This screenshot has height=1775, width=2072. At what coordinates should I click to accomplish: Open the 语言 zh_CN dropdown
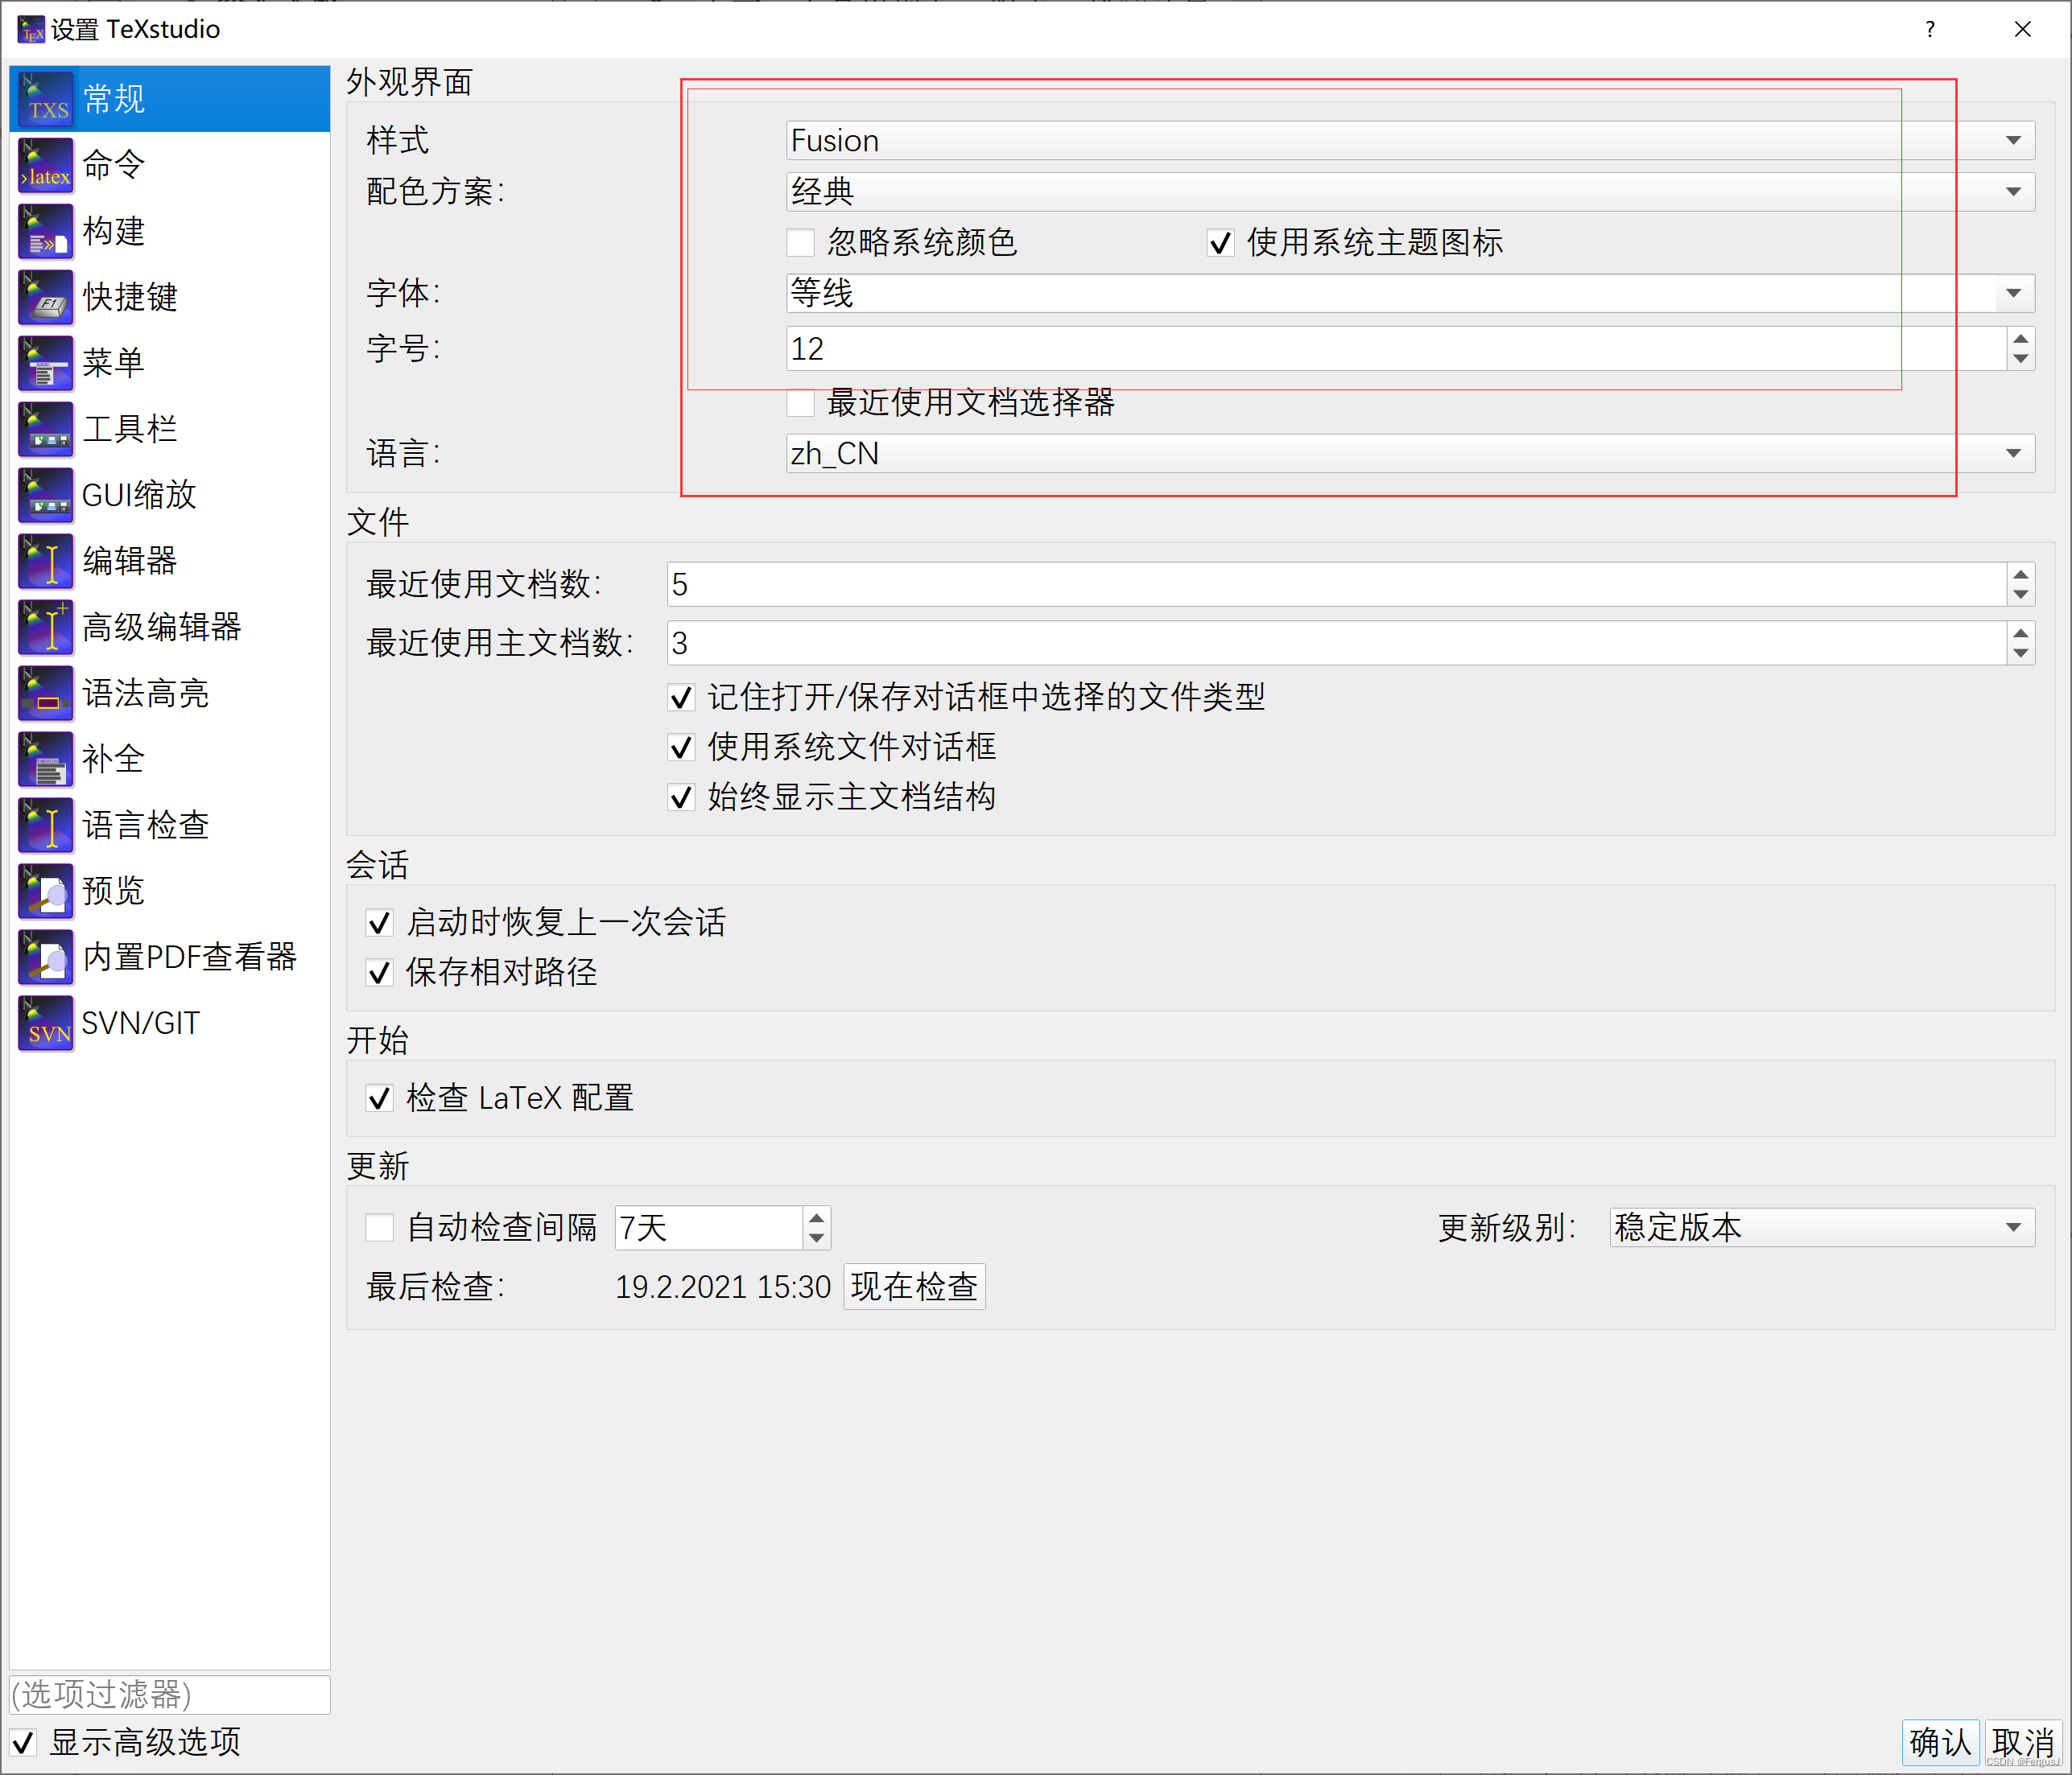[x=1410, y=454]
